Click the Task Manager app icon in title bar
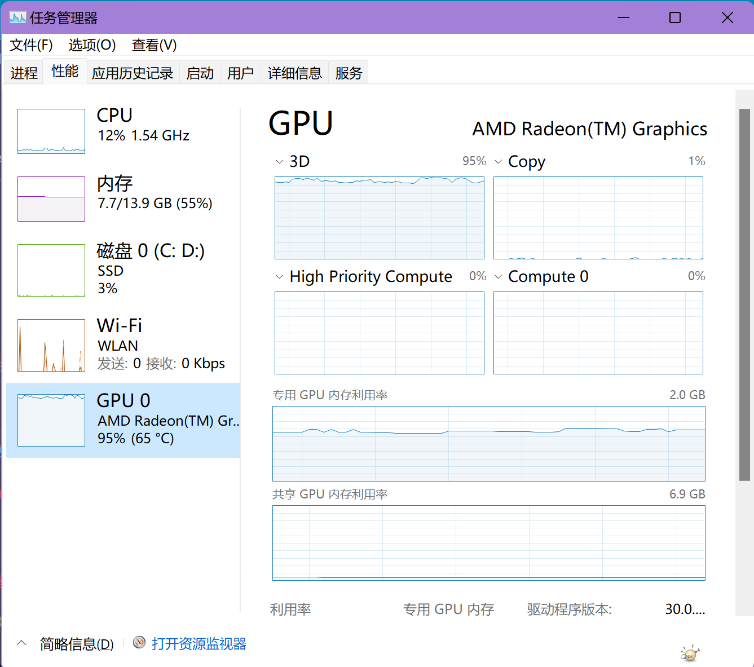 pos(17,17)
